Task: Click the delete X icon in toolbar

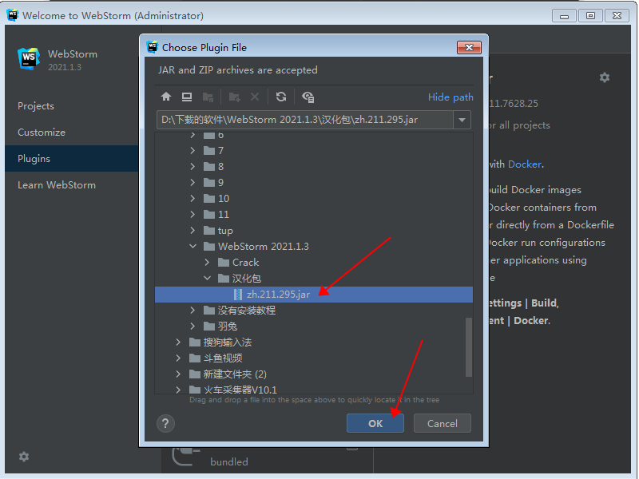Action: tap(255, 97)
